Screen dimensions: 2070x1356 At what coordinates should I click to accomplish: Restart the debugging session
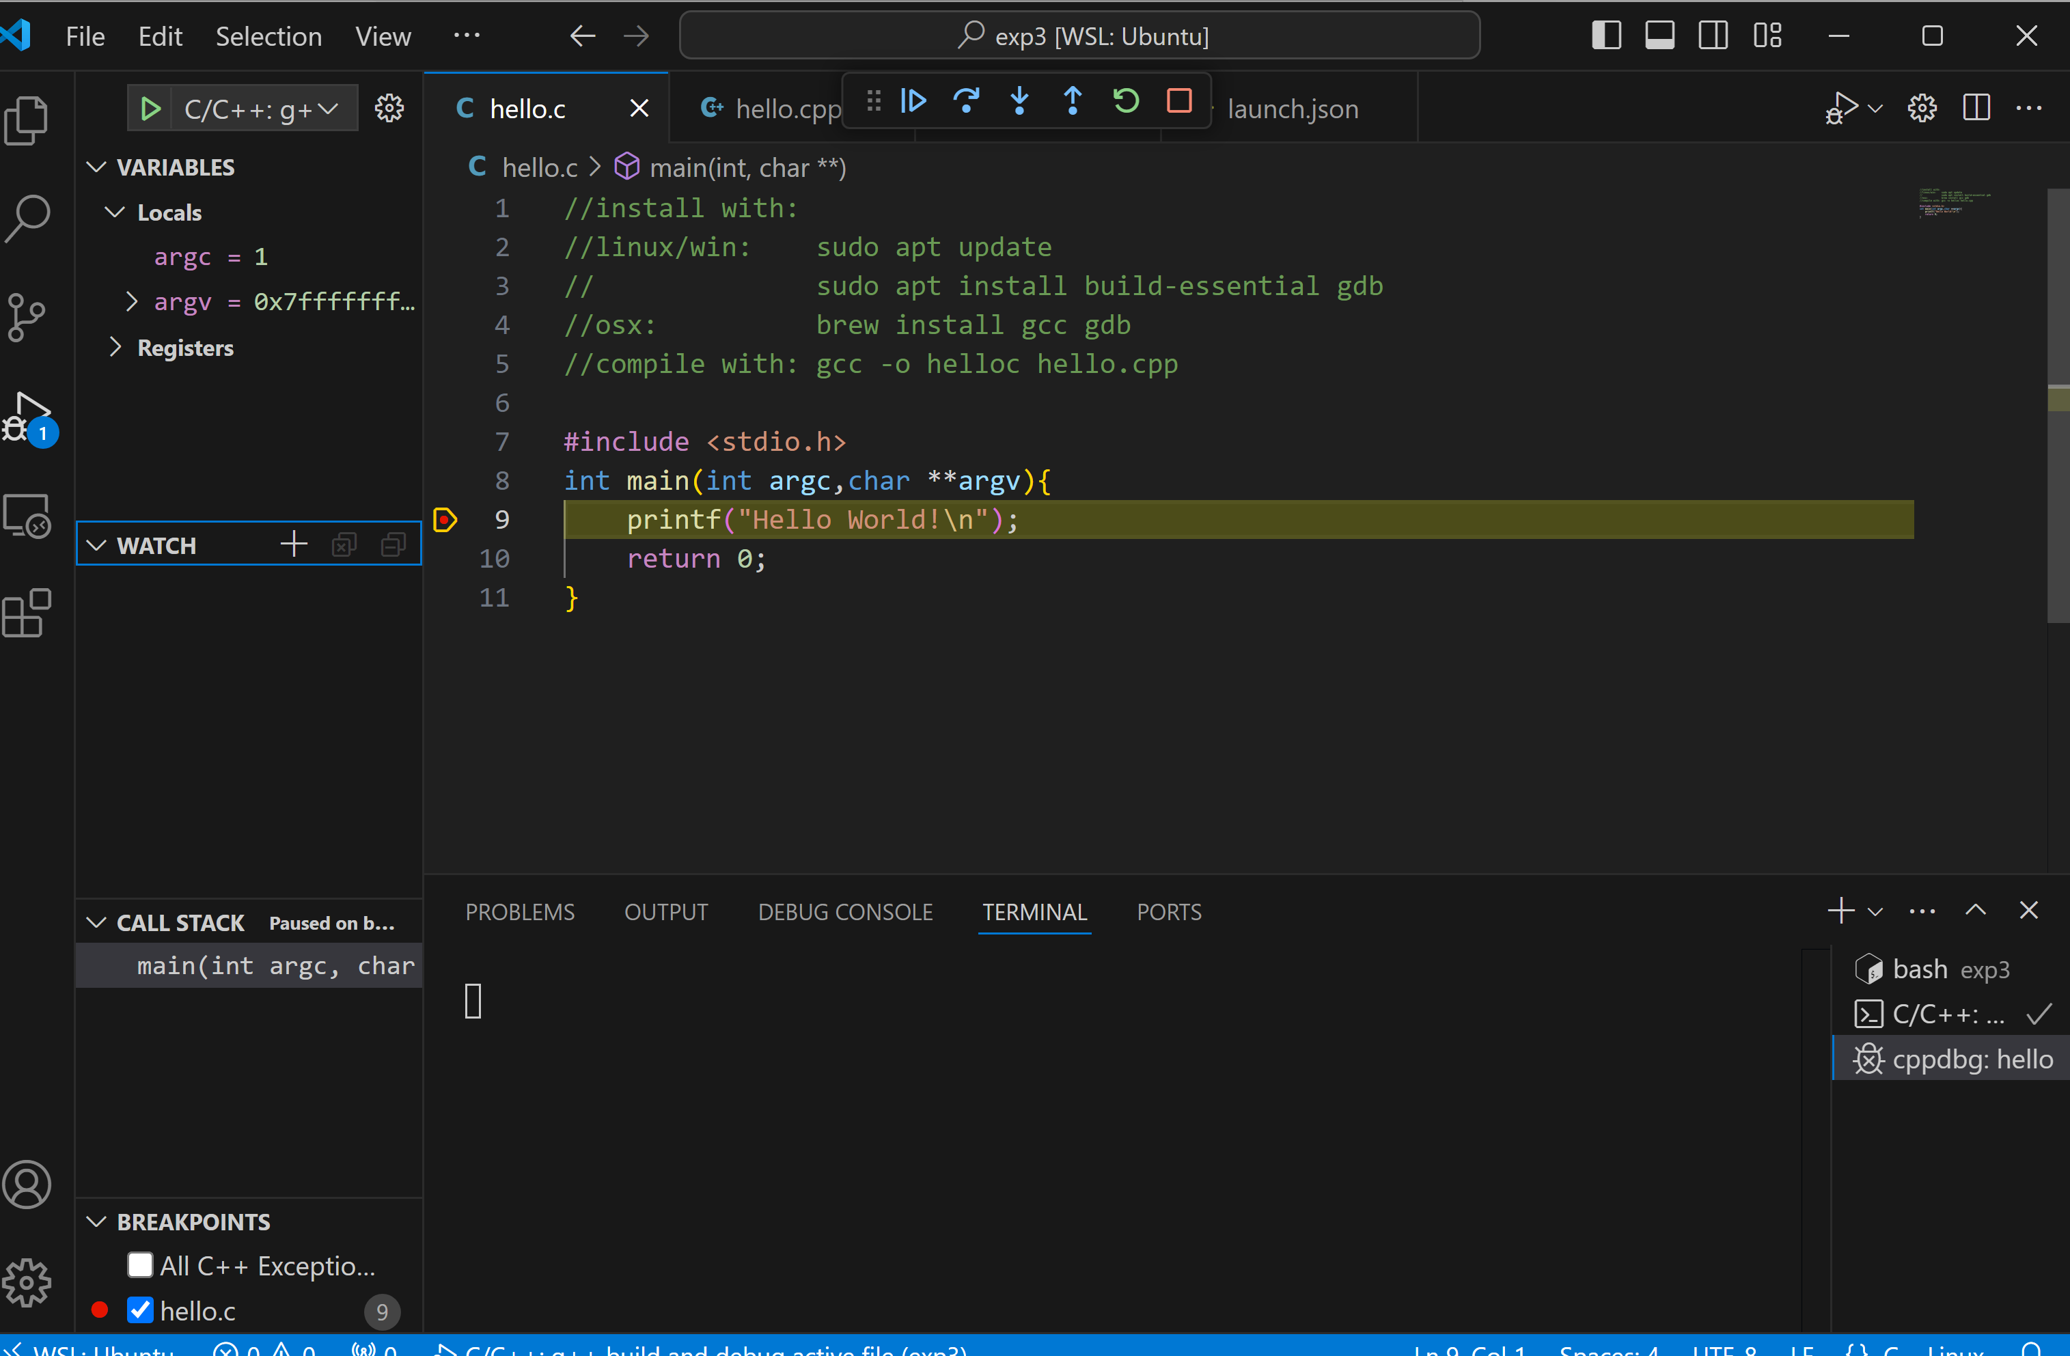pos(1125,101)
